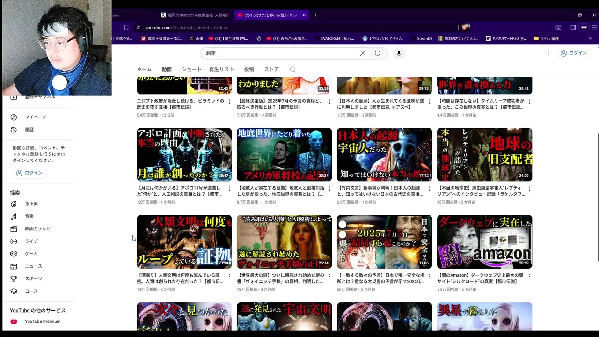Open the 2025年7月5日 prophecy video thumbnail

click(385, 242)
